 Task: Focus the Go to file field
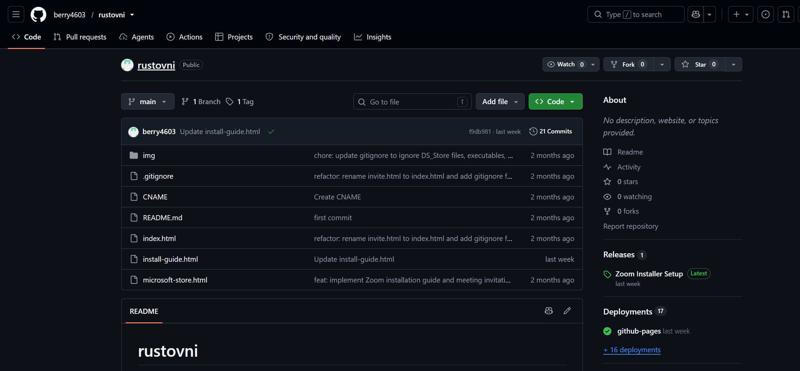[x=412, y=101]
